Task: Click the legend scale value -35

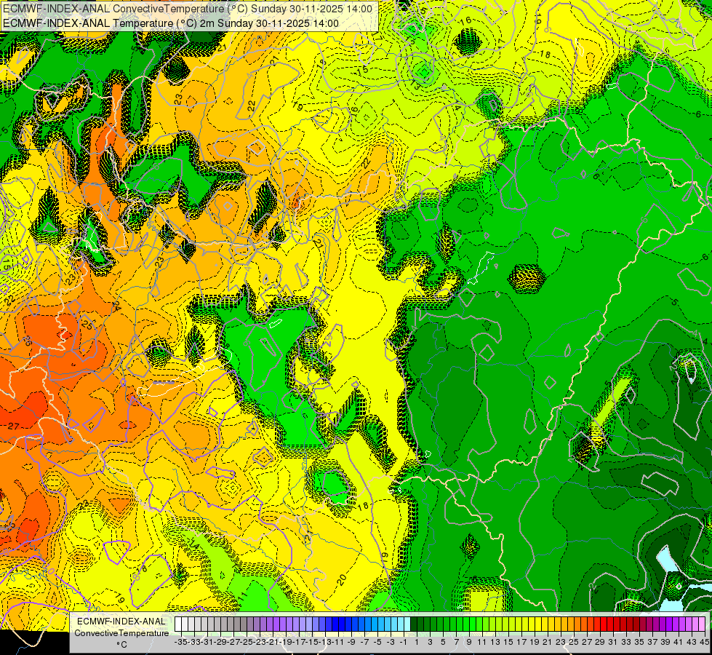Action: [180, 642]
